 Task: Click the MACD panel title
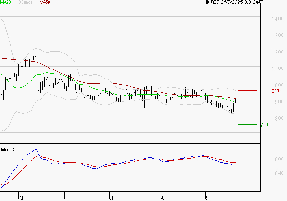pos(8,149)
